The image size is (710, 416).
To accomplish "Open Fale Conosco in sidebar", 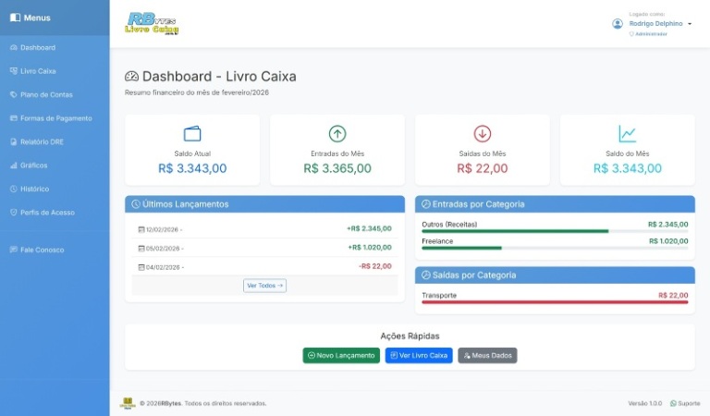I will (55, 250).
